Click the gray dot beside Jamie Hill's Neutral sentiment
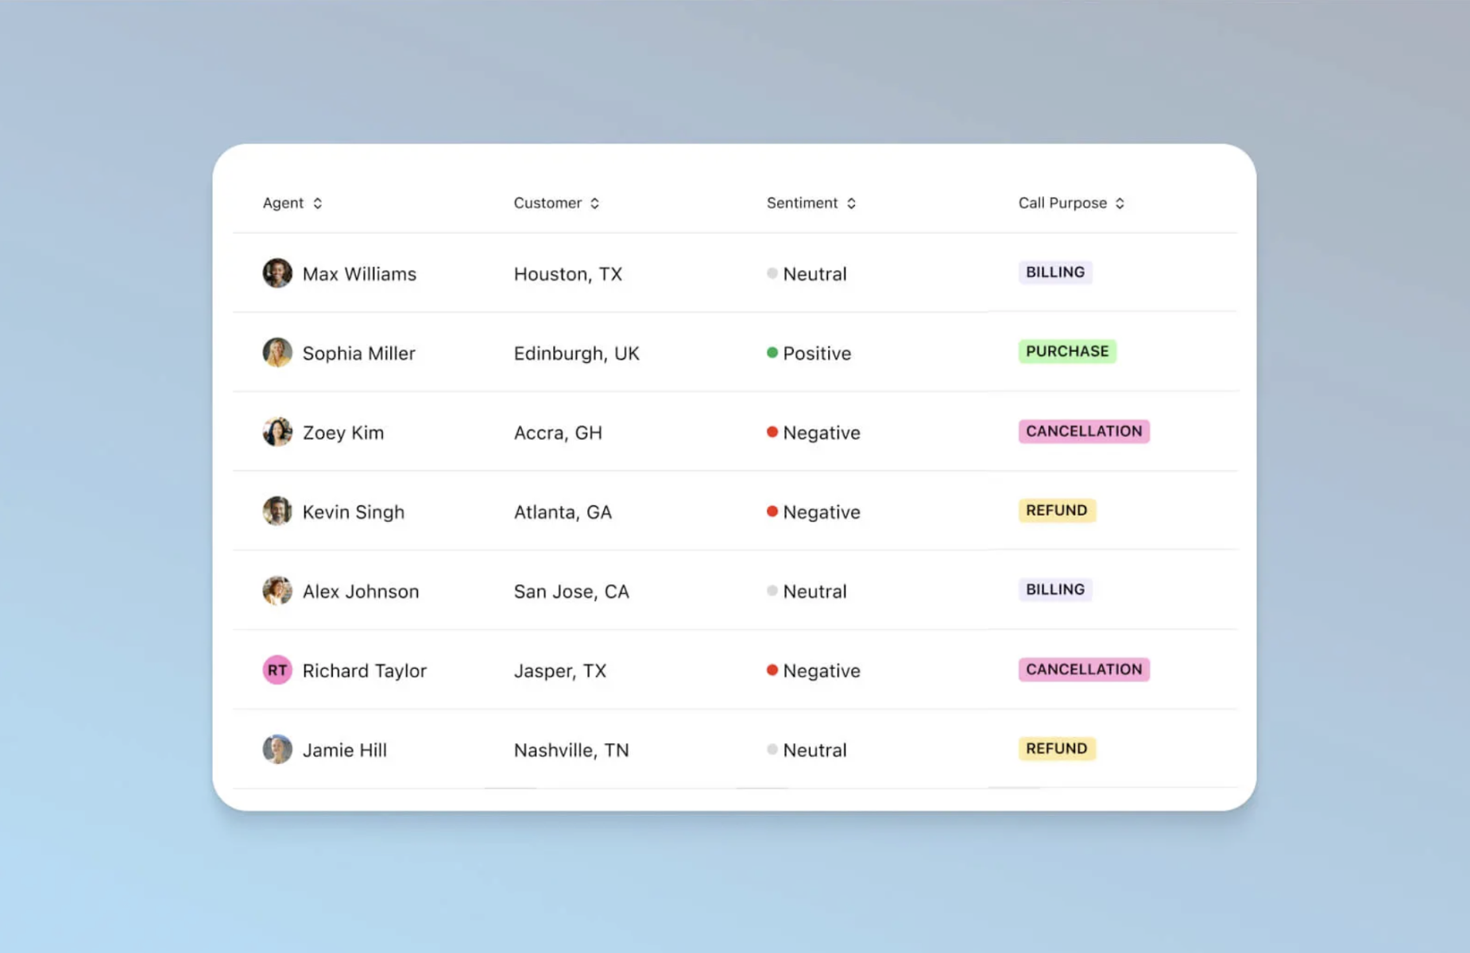 pyautogui.click(x=771, y=749)
